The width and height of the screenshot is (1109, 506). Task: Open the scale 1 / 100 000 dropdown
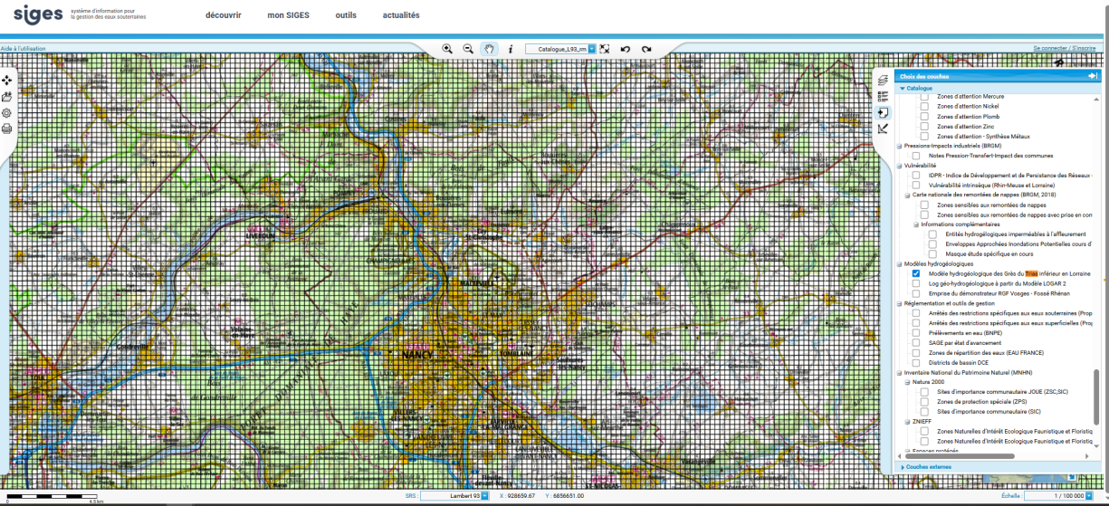(x=1087, y=496)
